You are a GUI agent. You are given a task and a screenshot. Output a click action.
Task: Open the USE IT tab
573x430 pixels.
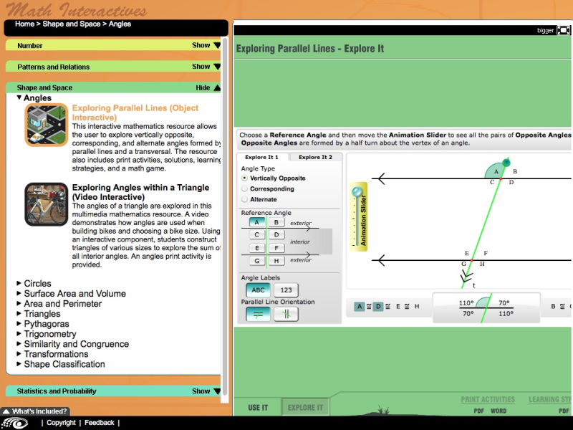click(x=258, y=407)
